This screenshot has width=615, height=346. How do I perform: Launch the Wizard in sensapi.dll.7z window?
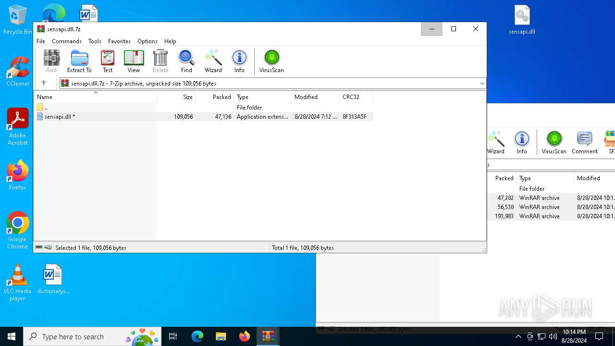(x=213, y=61)
